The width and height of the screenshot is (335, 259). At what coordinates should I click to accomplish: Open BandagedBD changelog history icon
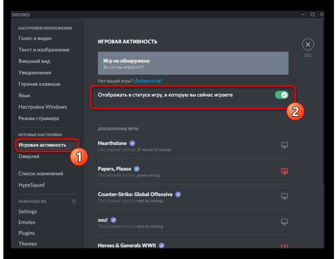click(74, 201)
